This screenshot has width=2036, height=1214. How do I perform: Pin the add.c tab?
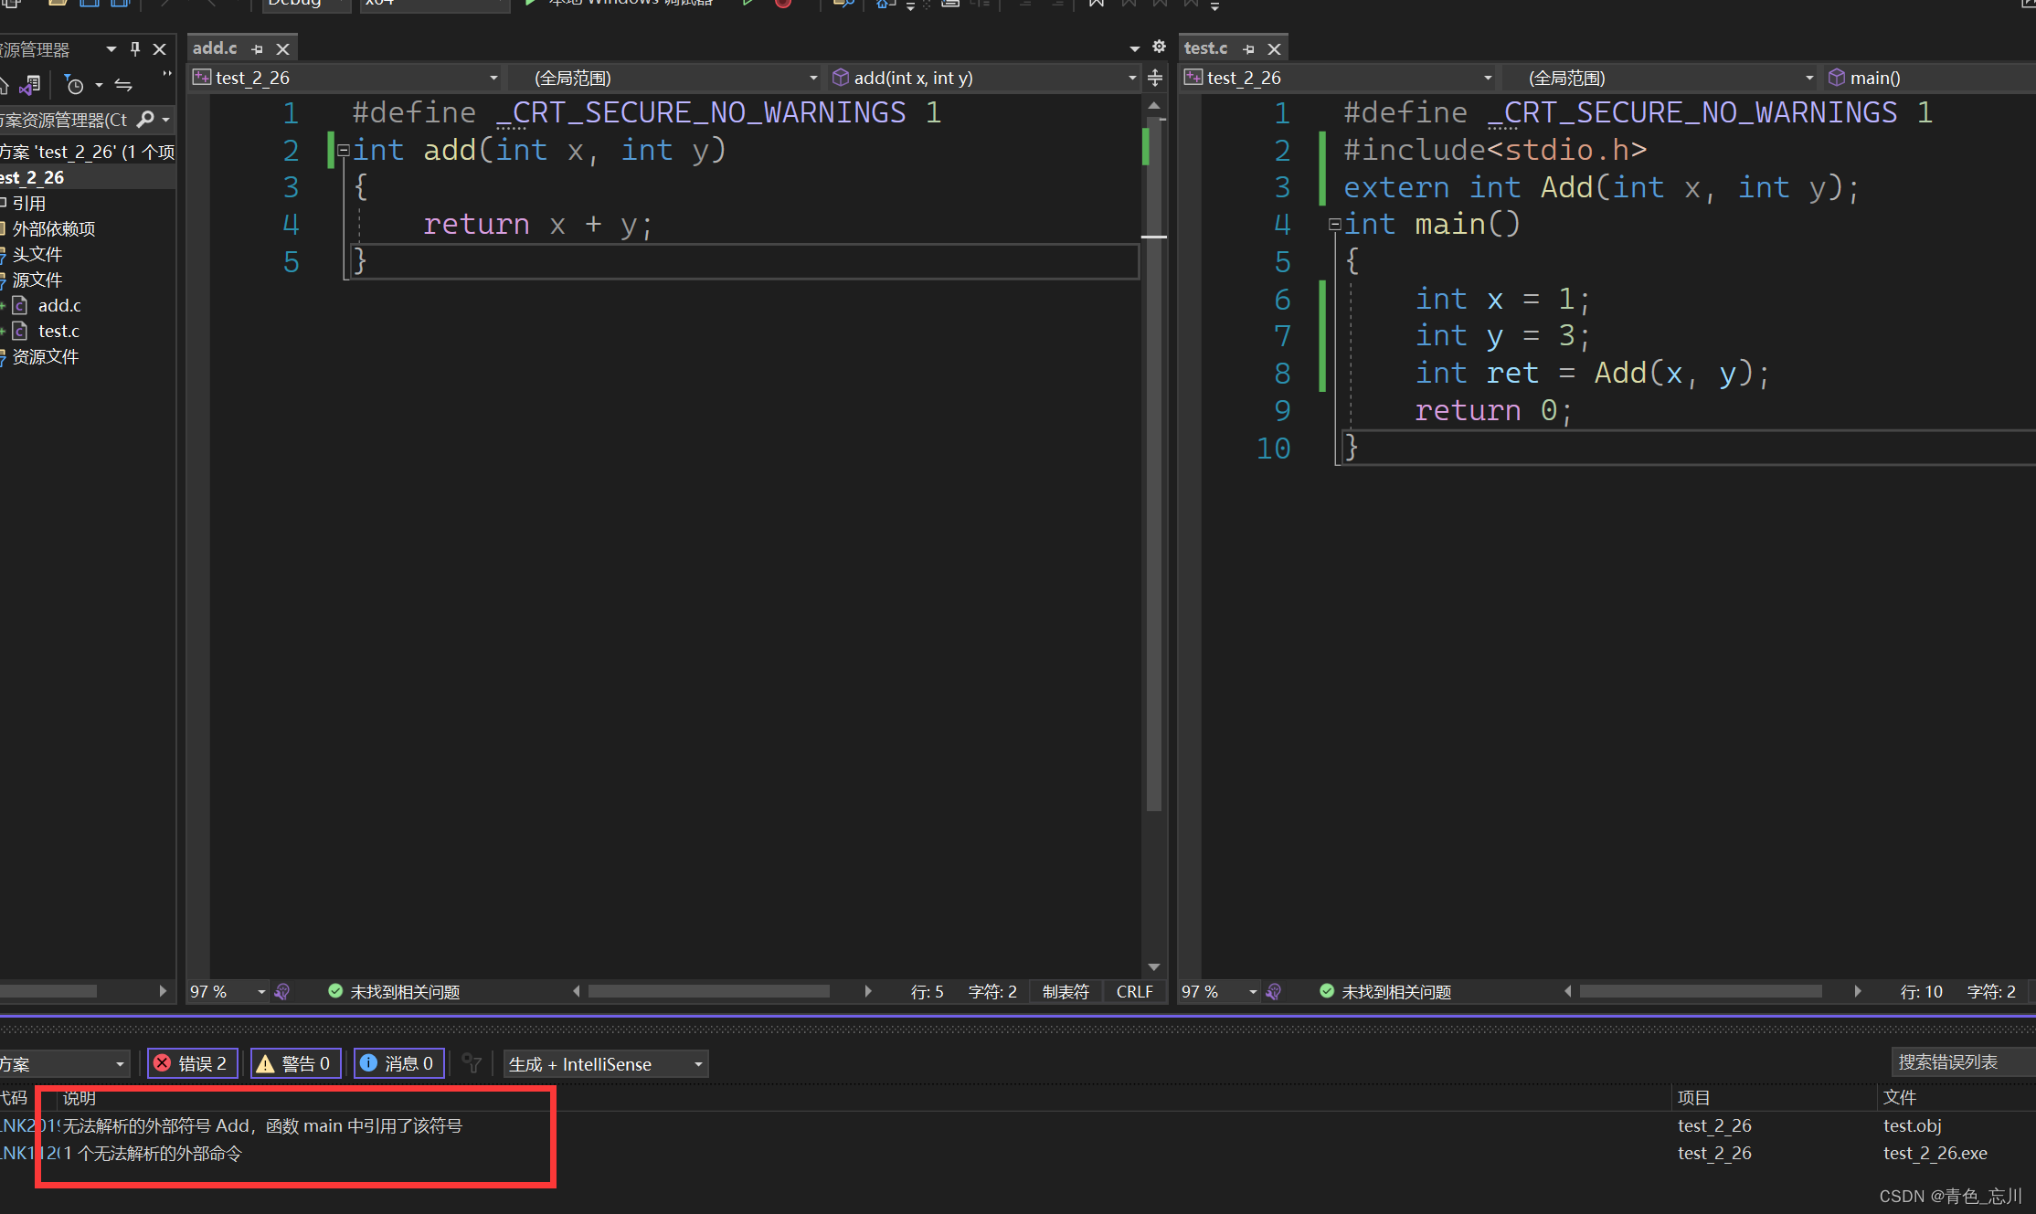tap(258, 49)
